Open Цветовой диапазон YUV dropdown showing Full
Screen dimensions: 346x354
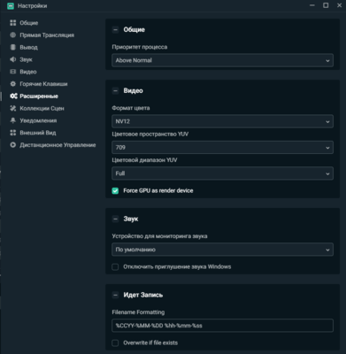(x=223, y=173)
